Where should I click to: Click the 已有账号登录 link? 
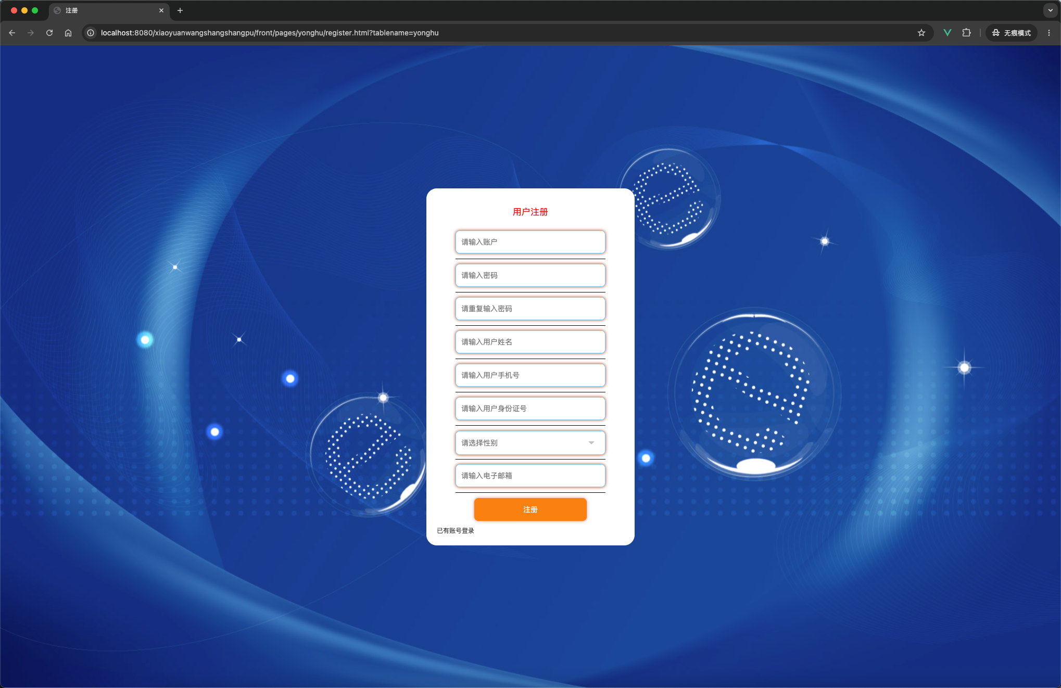point(456,531)
